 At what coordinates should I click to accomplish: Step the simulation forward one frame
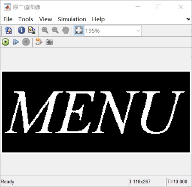coord(16,42)
